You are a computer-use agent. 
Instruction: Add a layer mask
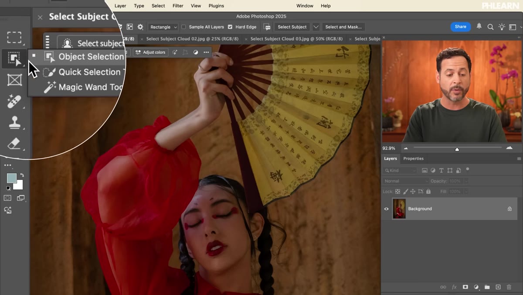click(x=465, y=287)
